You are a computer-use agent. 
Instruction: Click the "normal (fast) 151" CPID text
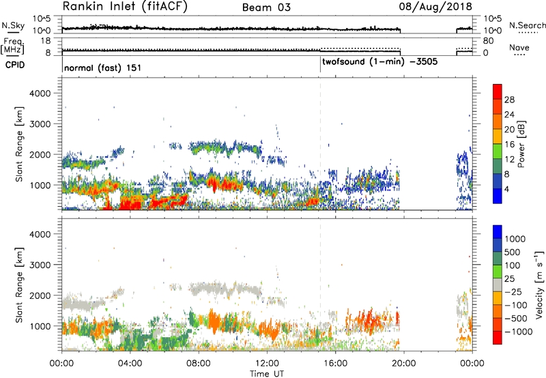103,68
